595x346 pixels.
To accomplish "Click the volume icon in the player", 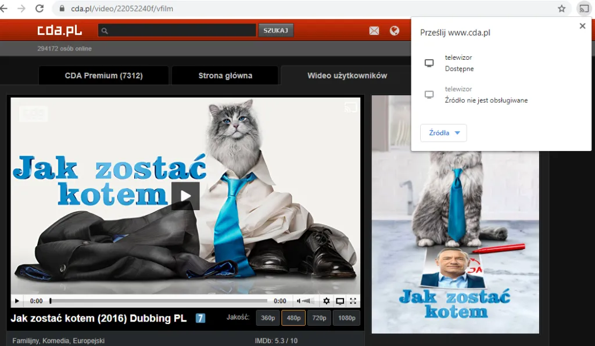I will 300,301.
